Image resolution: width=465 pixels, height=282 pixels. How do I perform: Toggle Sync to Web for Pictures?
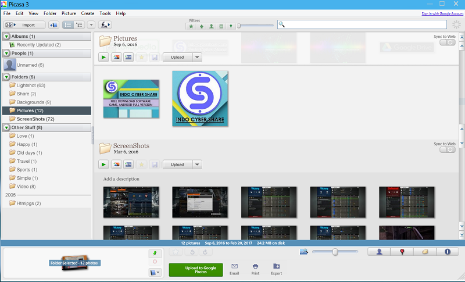(x=448, y=42)
